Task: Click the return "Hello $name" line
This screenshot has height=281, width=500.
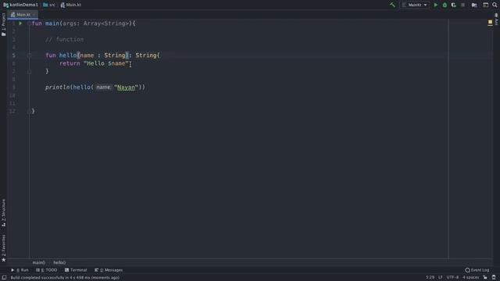Action: (95, 63)
